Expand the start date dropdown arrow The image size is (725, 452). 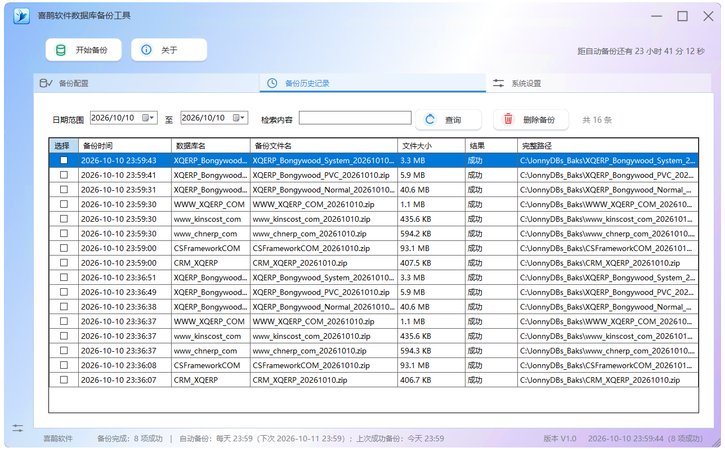pos(153,118)
